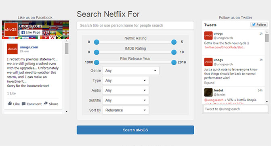Viewport: 271px width, 146px height.
Task: Click the Share arrow icon
Action: pos(46,103)
